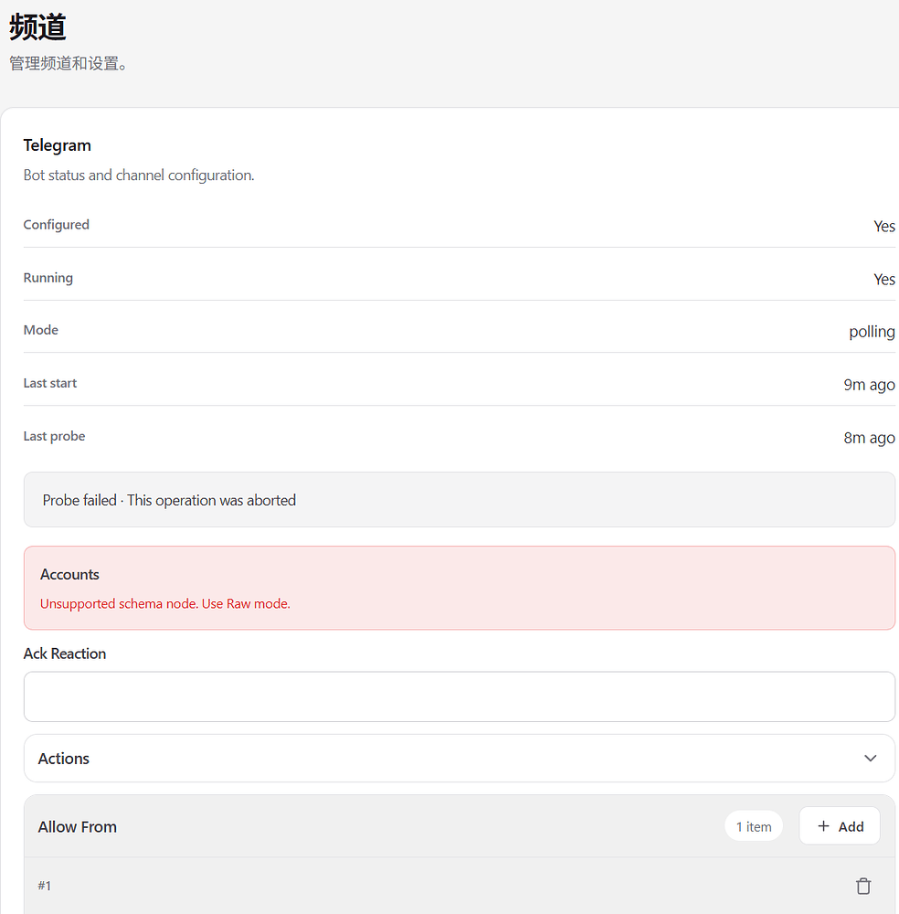Viewport: 899px width, 914px height.
Task: Click 'Unsupported schema node. Use Raw mode.' text
Action: [164, 604]
